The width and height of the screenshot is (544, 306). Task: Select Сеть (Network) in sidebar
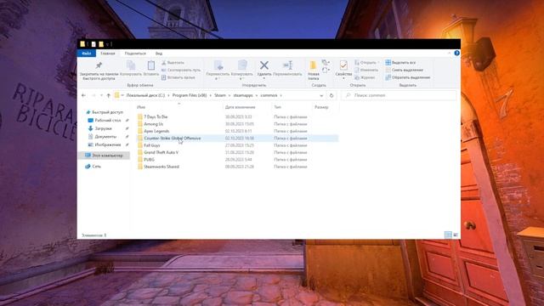click(x=93, y=167)
